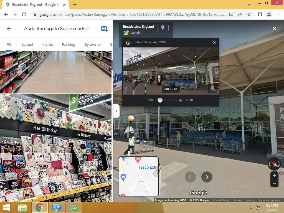
Task: Switch to the By owner tab
Action: [x=93, y=44]
